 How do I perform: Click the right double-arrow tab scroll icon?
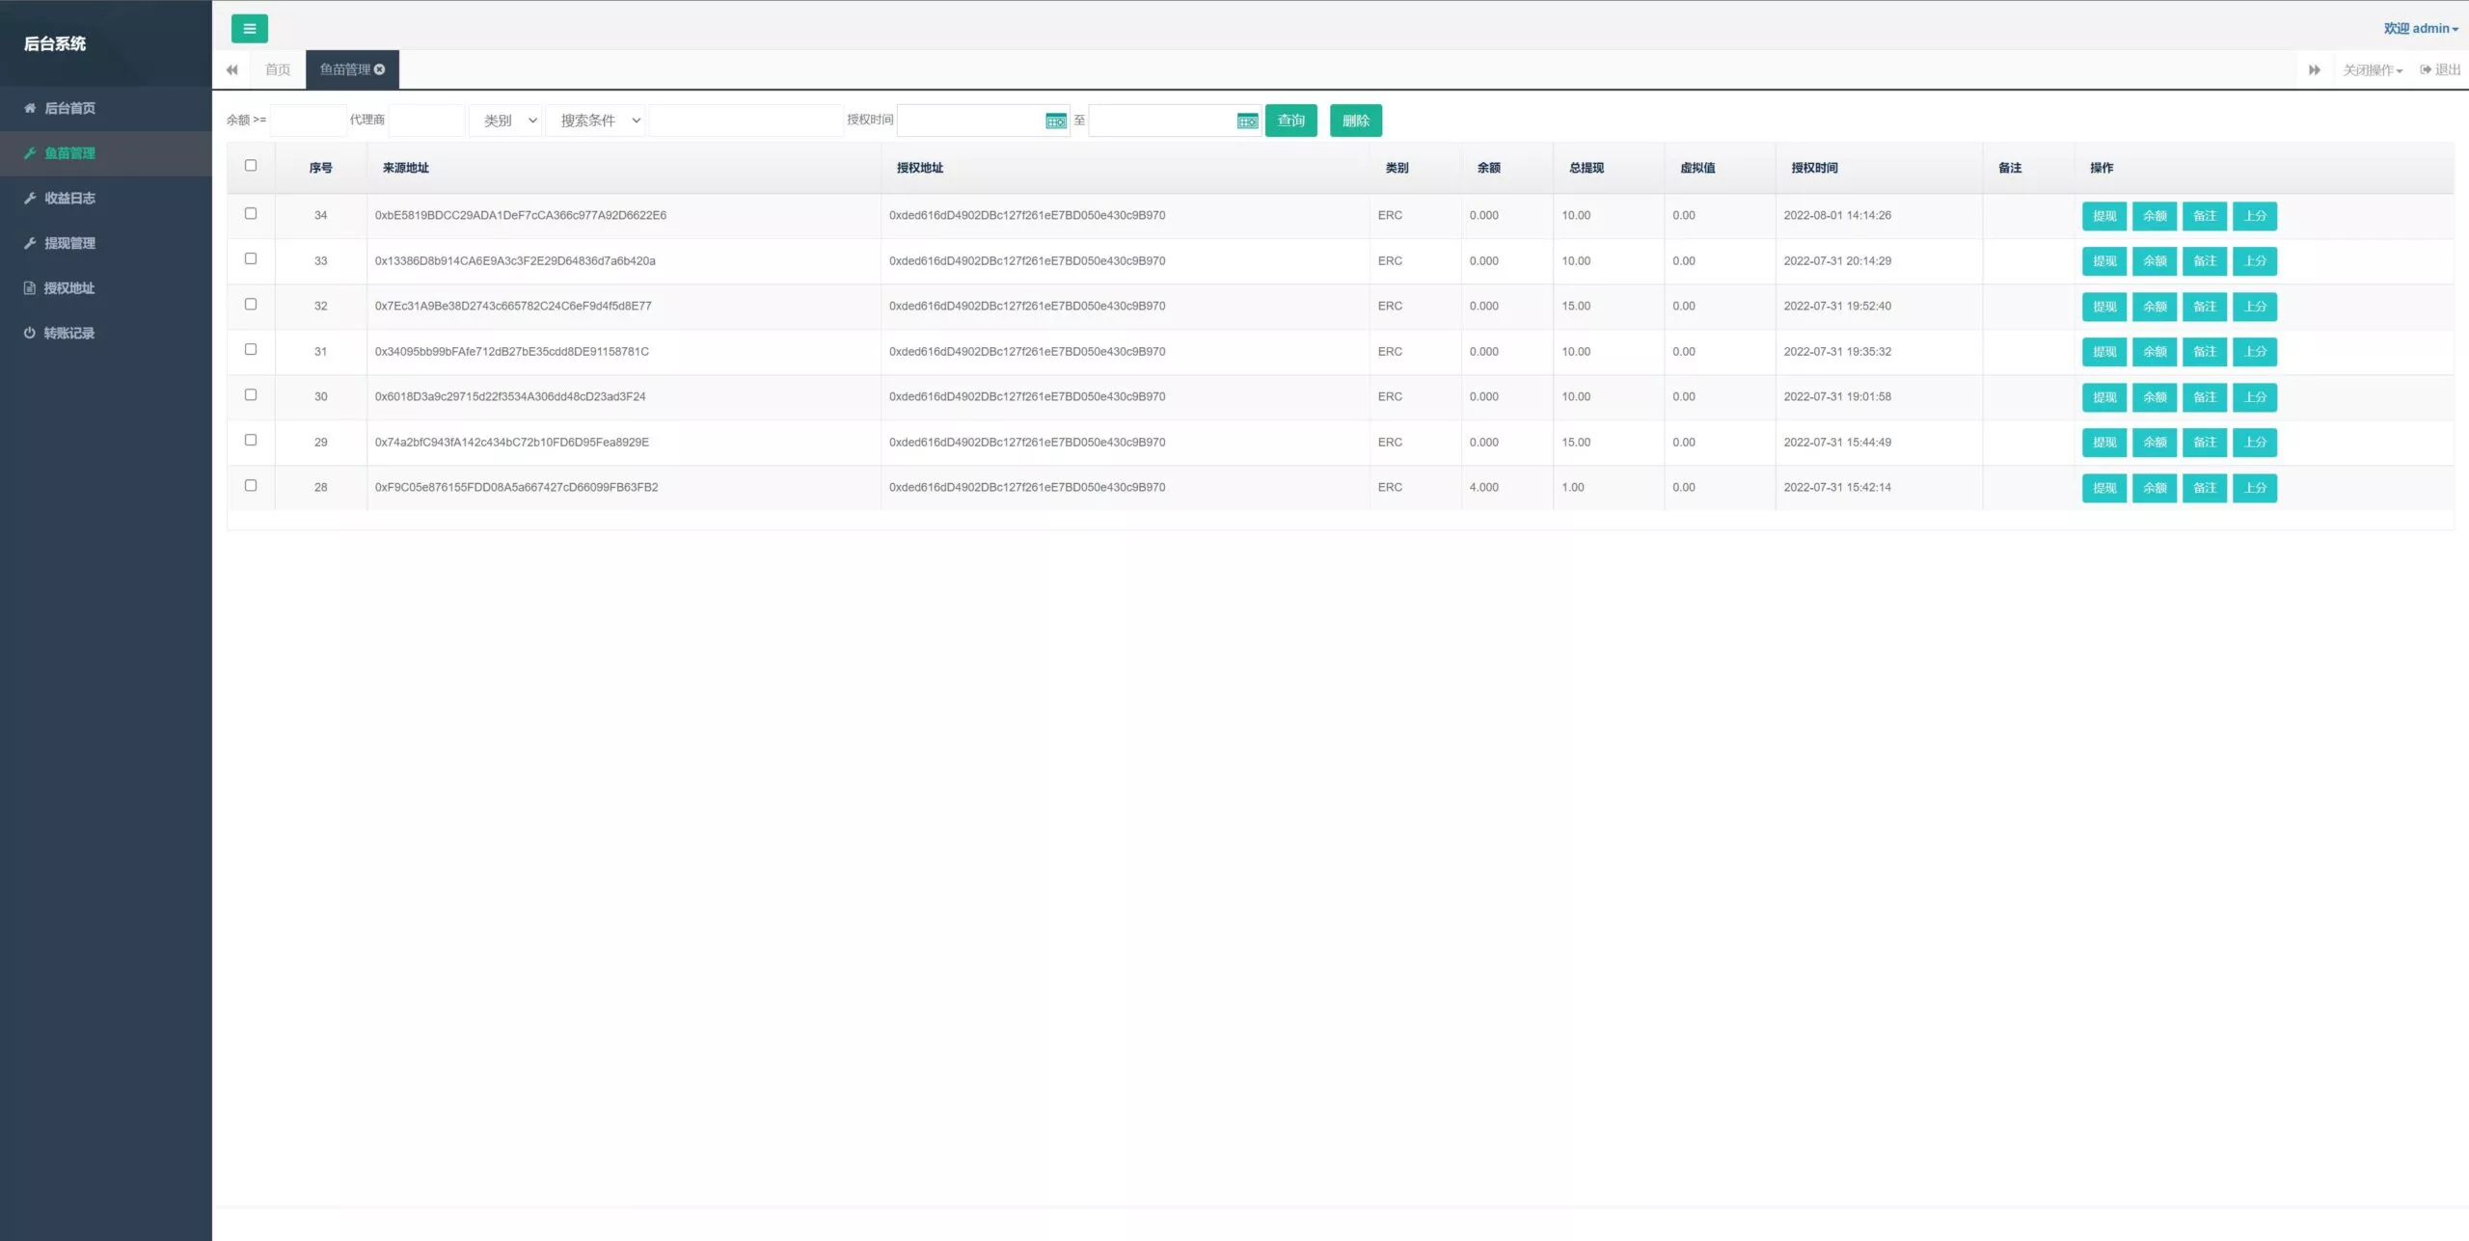pyautogui.click(x=2314, y=69)
